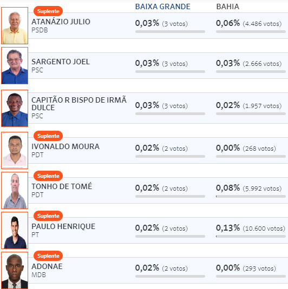Open Ivonaldo Moura's candidate photo
The width and height of the screenshot is (288, 289).
click(x=15, y=150)
